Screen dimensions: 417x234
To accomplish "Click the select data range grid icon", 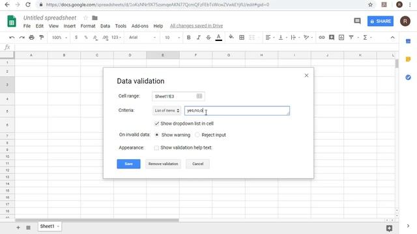I will coord(199,96).
